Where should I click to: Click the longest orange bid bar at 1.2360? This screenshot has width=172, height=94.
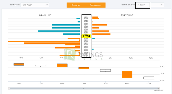pos(44,42)
